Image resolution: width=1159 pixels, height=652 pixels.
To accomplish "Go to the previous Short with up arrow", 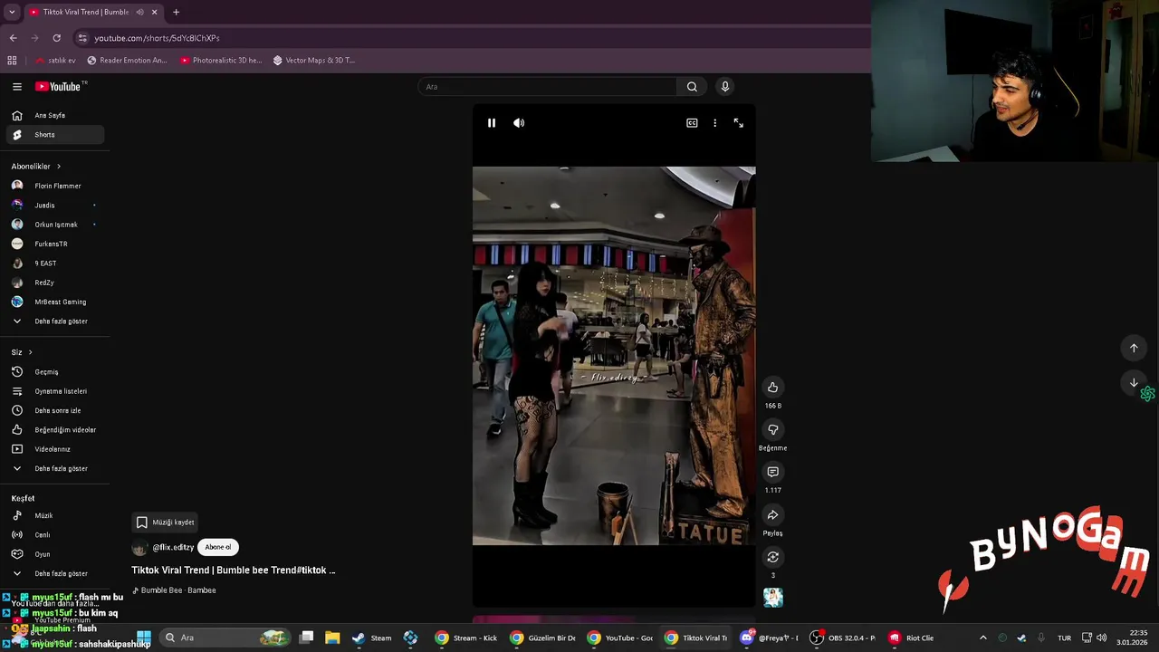I will point(1134,348).
